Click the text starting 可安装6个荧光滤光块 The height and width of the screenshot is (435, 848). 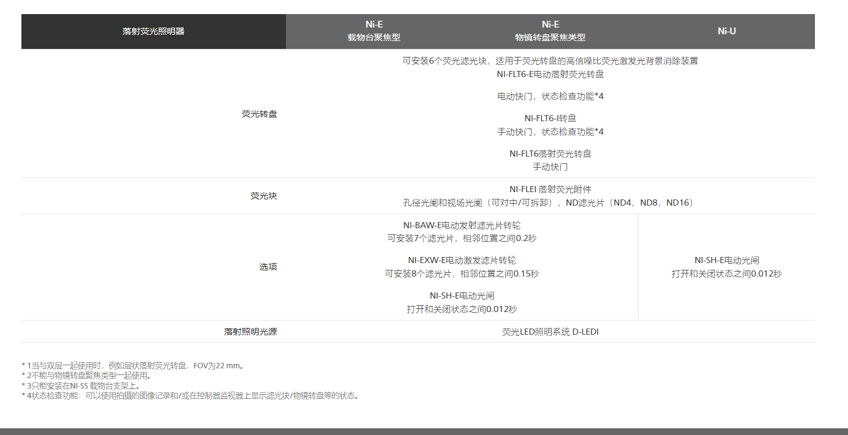(550, 61)
